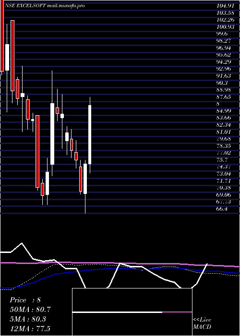Click the 81.01 price axis label
The height and width of the screenshot is (336, 240).
(x=224, y=132)
